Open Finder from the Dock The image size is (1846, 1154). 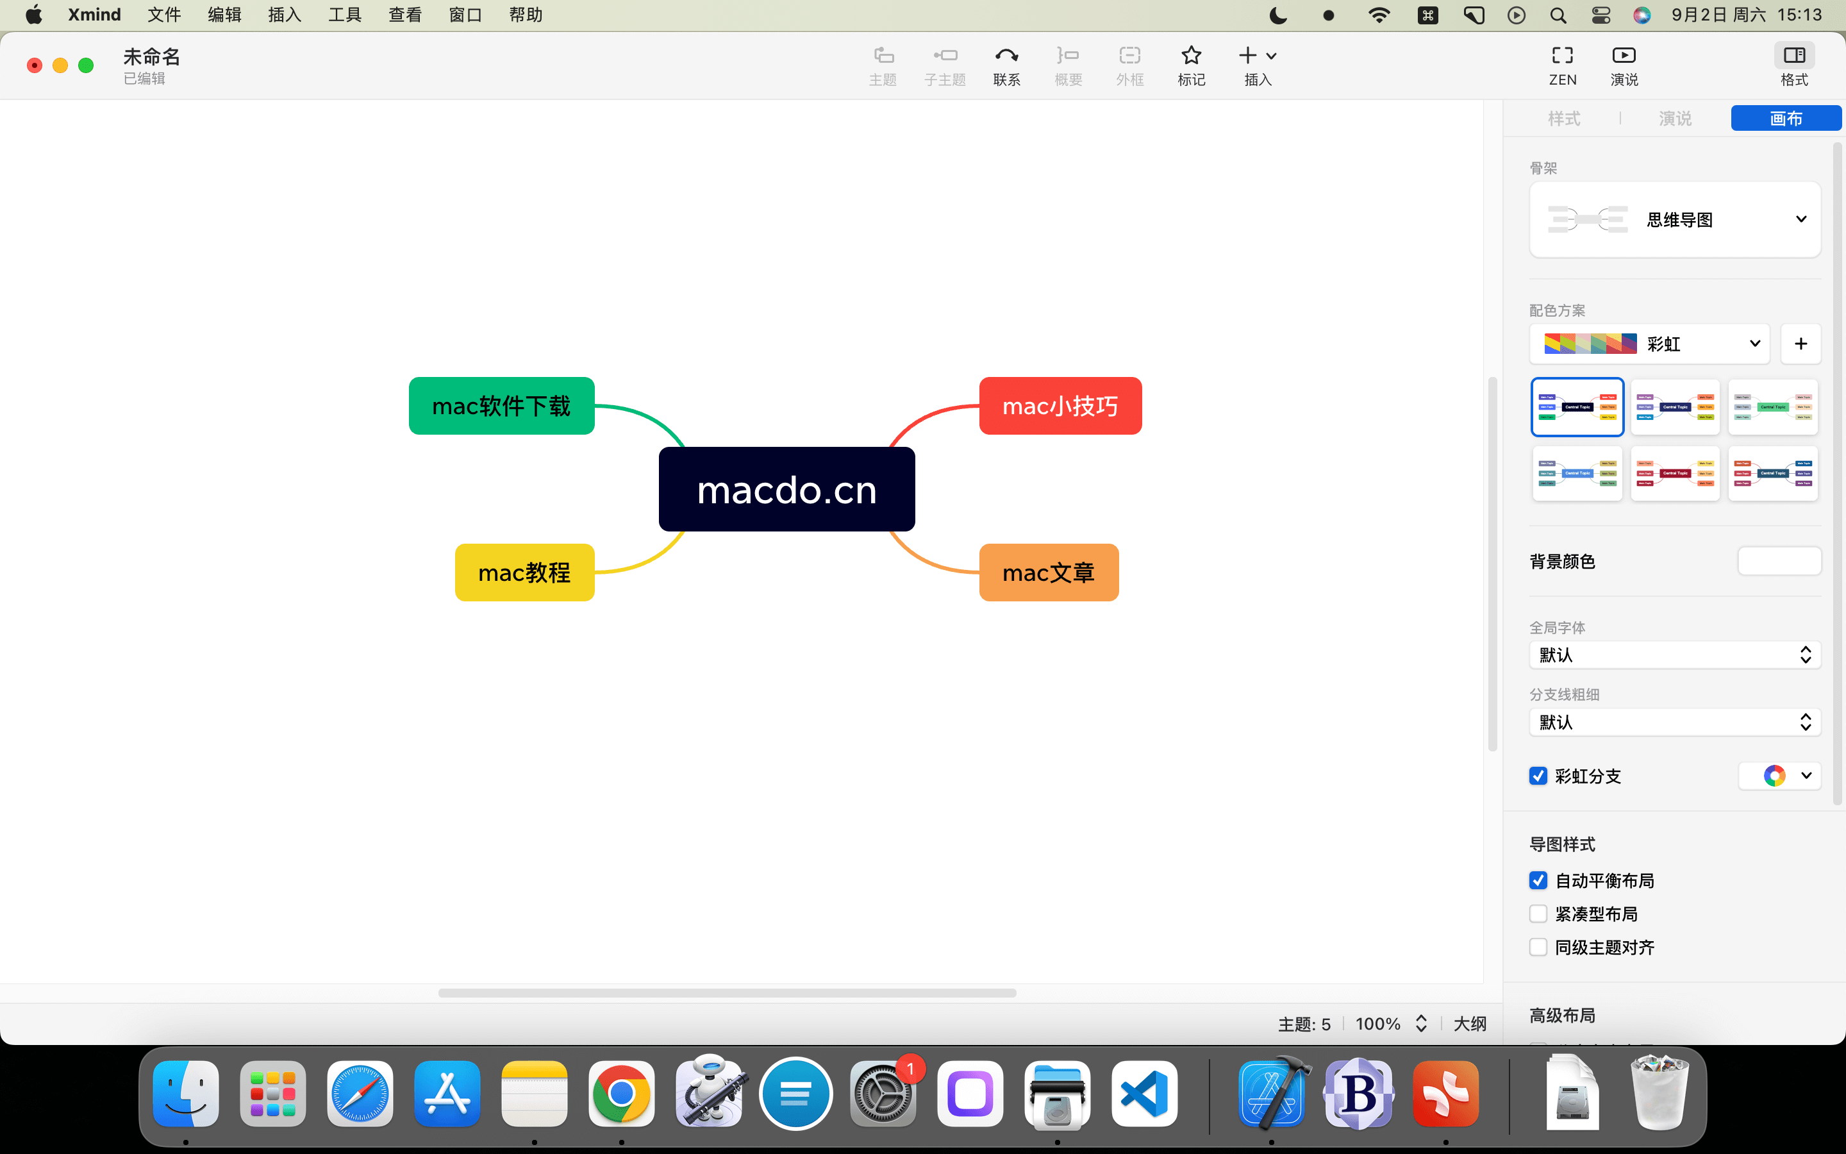(185, 1093)
